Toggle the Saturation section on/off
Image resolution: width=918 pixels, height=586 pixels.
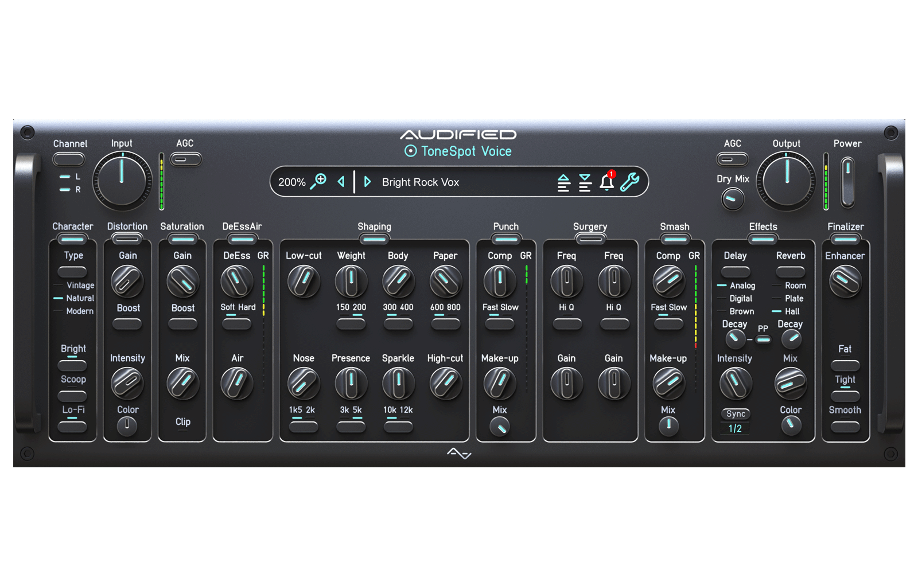click(x=182, y=239)
